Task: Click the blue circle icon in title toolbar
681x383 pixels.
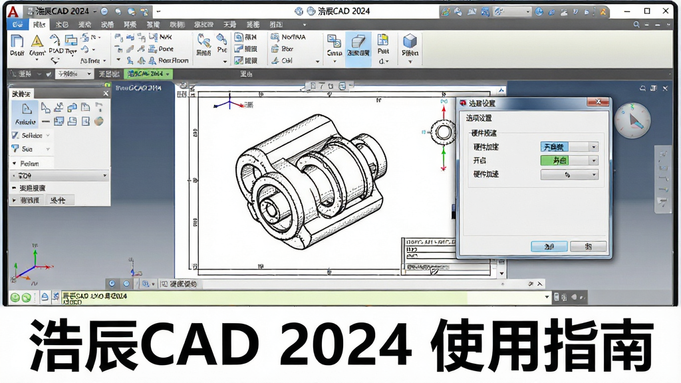Action: coord(104,11)
